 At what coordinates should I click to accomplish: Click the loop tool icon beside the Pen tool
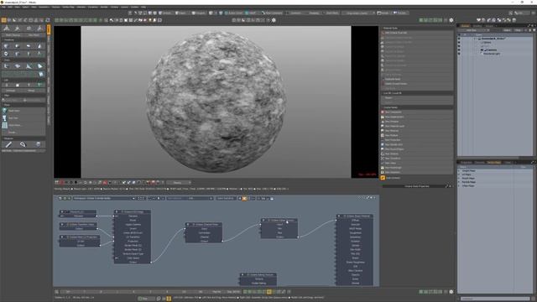coord(23,144)
